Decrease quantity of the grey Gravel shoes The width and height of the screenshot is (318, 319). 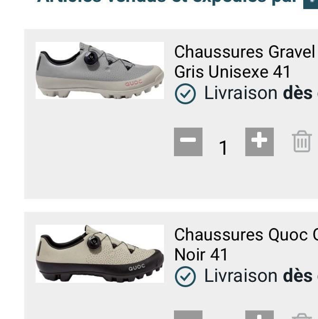coord(188,142)
